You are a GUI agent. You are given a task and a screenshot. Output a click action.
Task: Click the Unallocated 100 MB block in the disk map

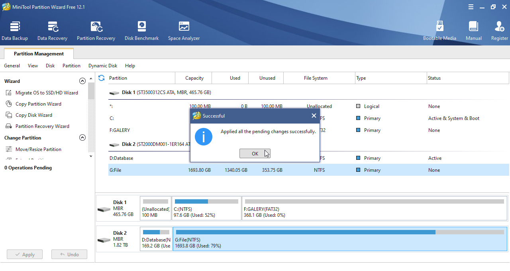[x=155, y=208]
